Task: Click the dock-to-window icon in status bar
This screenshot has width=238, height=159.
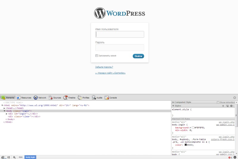Action: (3, 157)
